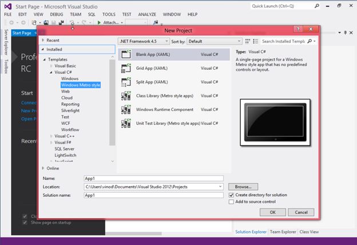
Task: Expand the Visual F# tree node
Action: tap(51, 143)
